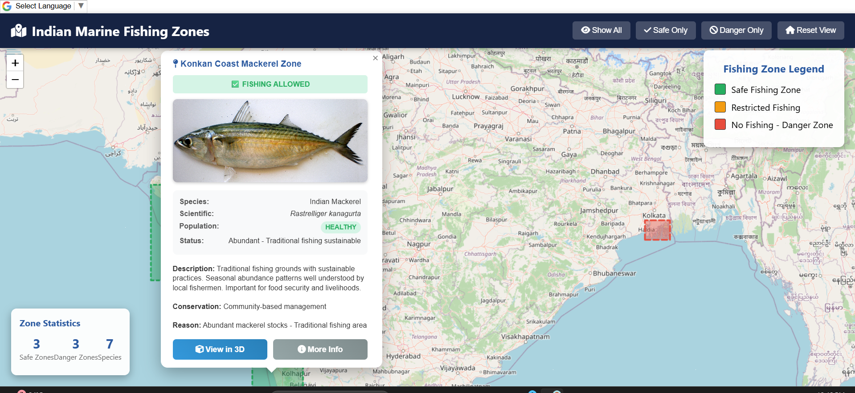This screenshot has height=393, width=855.
Task: Click the red No Fishing swatch
Action: coord(720,124)
